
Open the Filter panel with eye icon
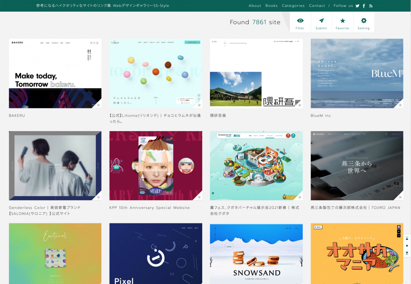tap(300, 22)
